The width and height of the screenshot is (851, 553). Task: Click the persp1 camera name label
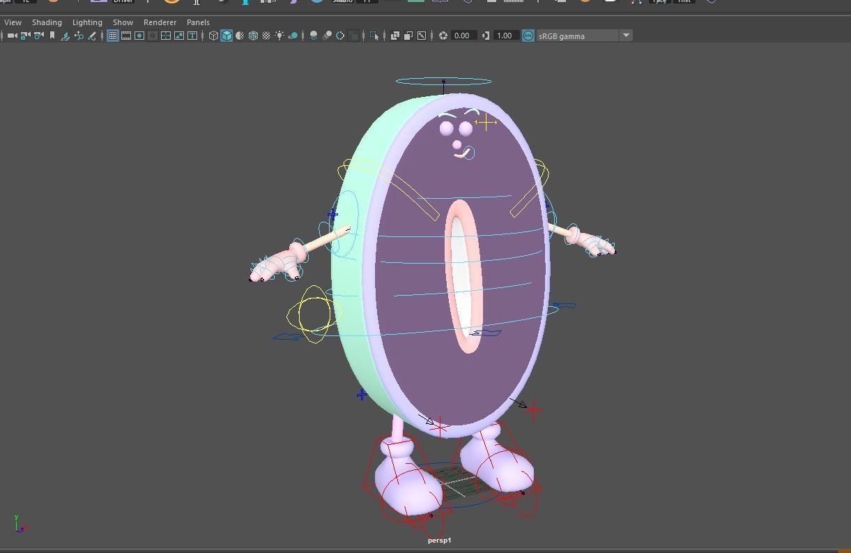[440, 540]
